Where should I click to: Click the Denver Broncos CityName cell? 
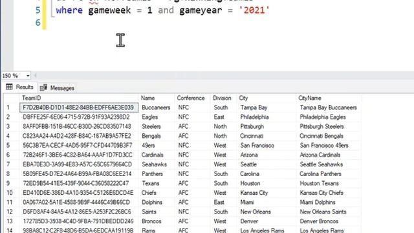[x=329, y=221]
